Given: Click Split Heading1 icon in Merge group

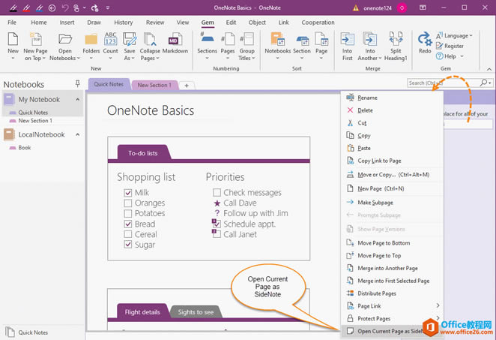Looking at the screenshot, I should tap(397, 44).
